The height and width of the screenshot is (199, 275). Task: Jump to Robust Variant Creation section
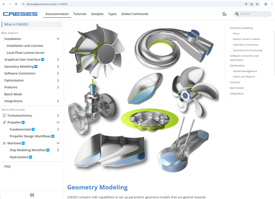click(x=247, y=39)
